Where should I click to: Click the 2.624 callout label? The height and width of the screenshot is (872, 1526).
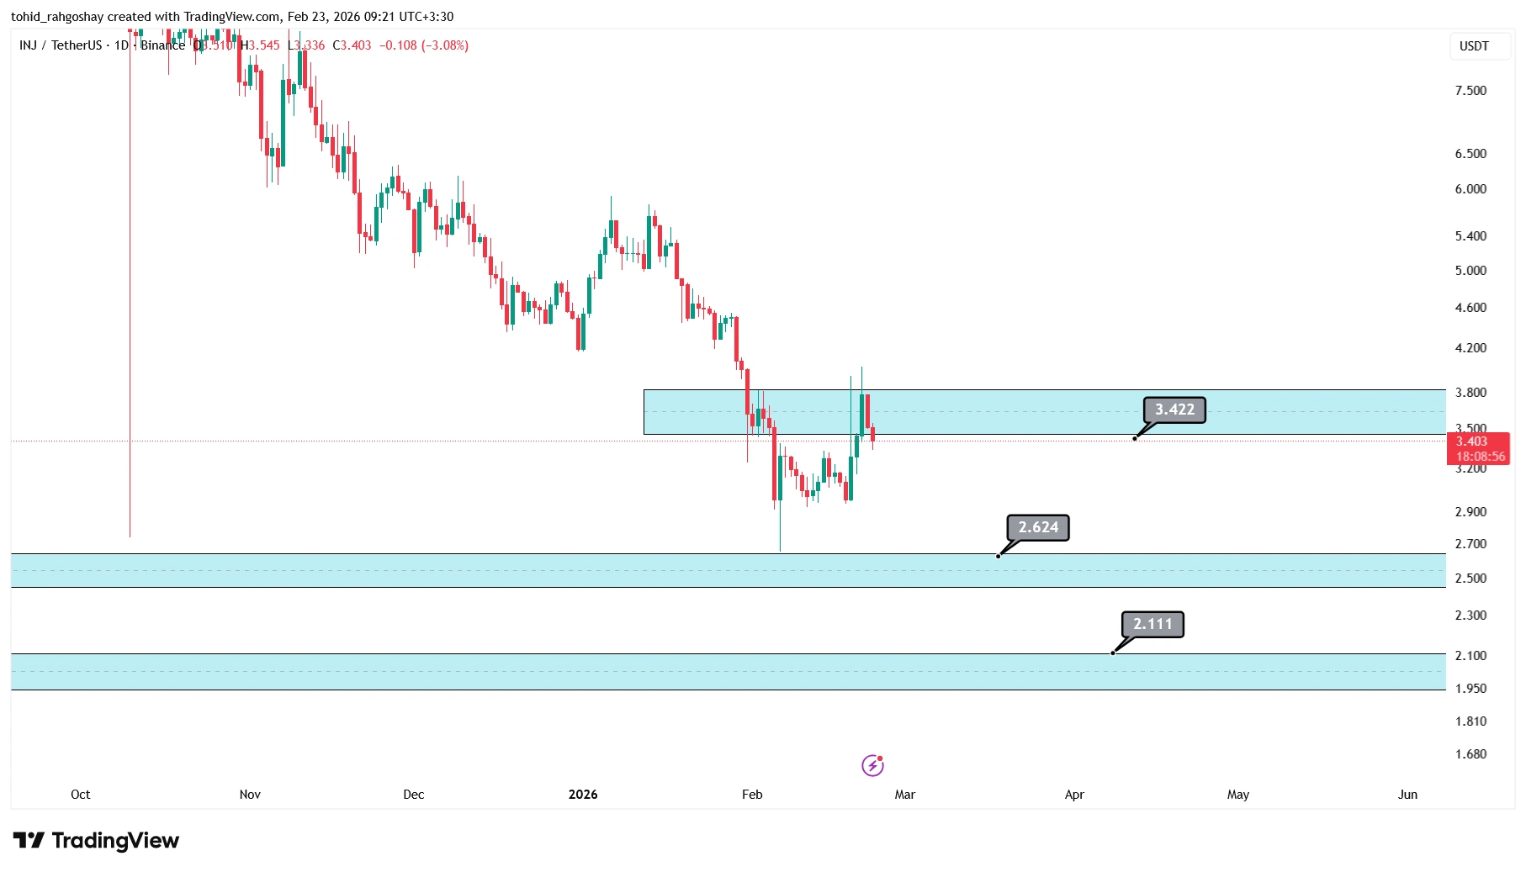(x=1038, y=527)
